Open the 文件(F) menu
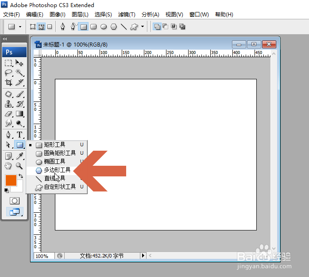 [x=12, y=15]
